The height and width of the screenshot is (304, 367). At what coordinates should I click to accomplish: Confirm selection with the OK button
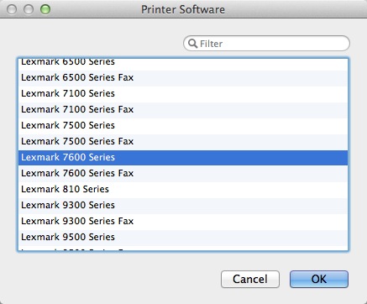pyautogui.click(x=319, y=279)
